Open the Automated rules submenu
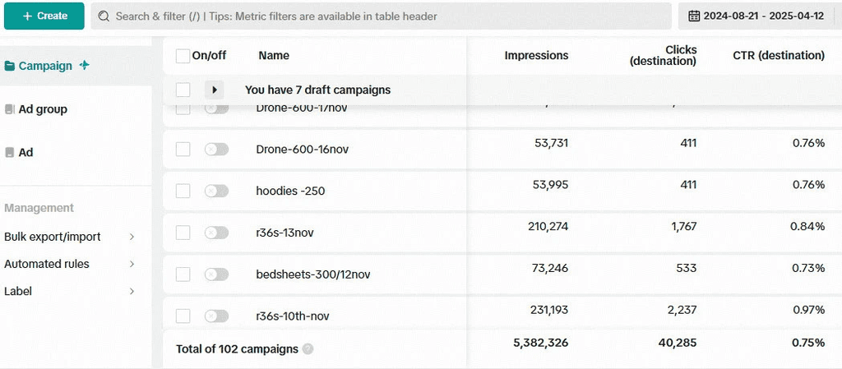 tap(132, 264)
